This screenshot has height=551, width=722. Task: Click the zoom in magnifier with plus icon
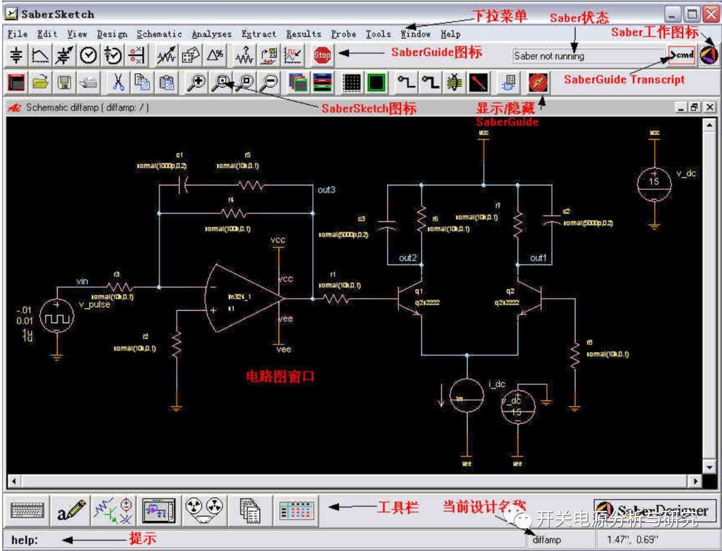[x=196, y=83]
